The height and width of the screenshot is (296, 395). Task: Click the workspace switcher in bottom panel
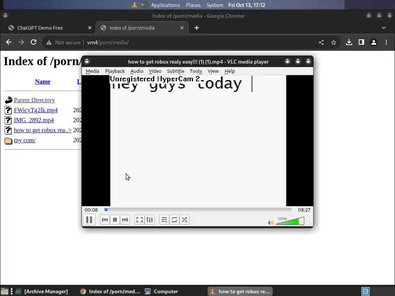pos(365,291)
